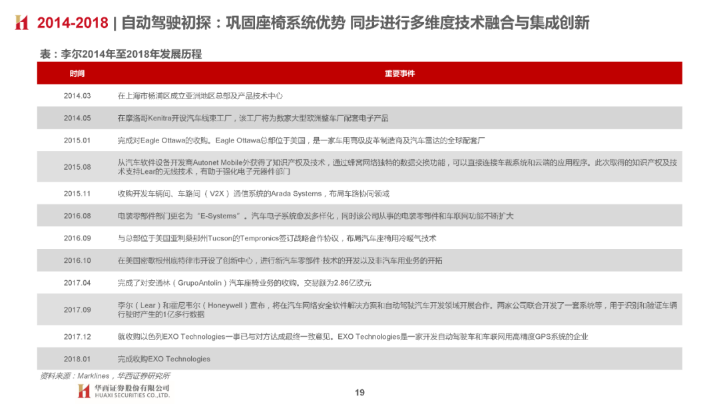This screenshot has width=719, height=404.
Task: Select the date cell 2017.09
Action: click(x=77, y=309)
